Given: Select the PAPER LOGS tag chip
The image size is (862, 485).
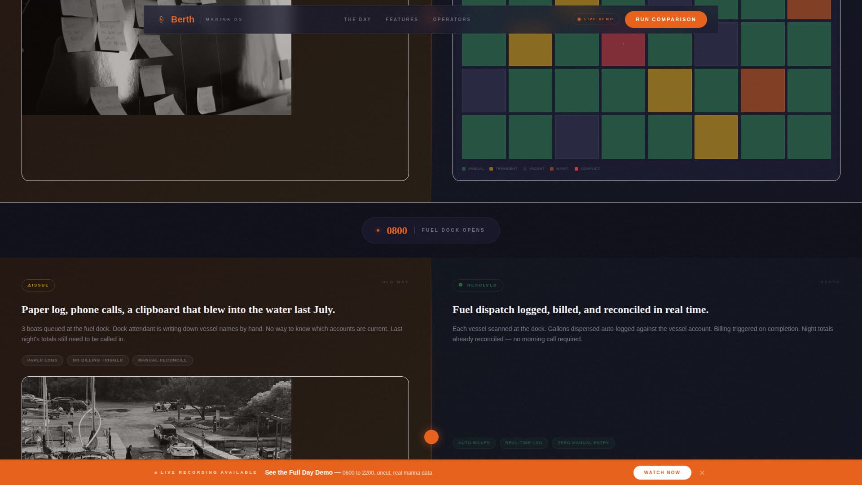Looking at the screenshot, I should (42, 360).
